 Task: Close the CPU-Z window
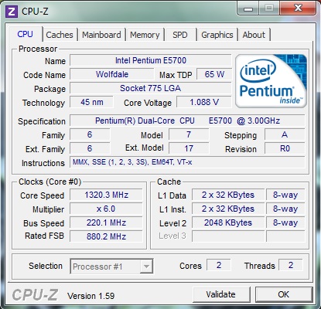pyautogui.click(x=299, y=8)
